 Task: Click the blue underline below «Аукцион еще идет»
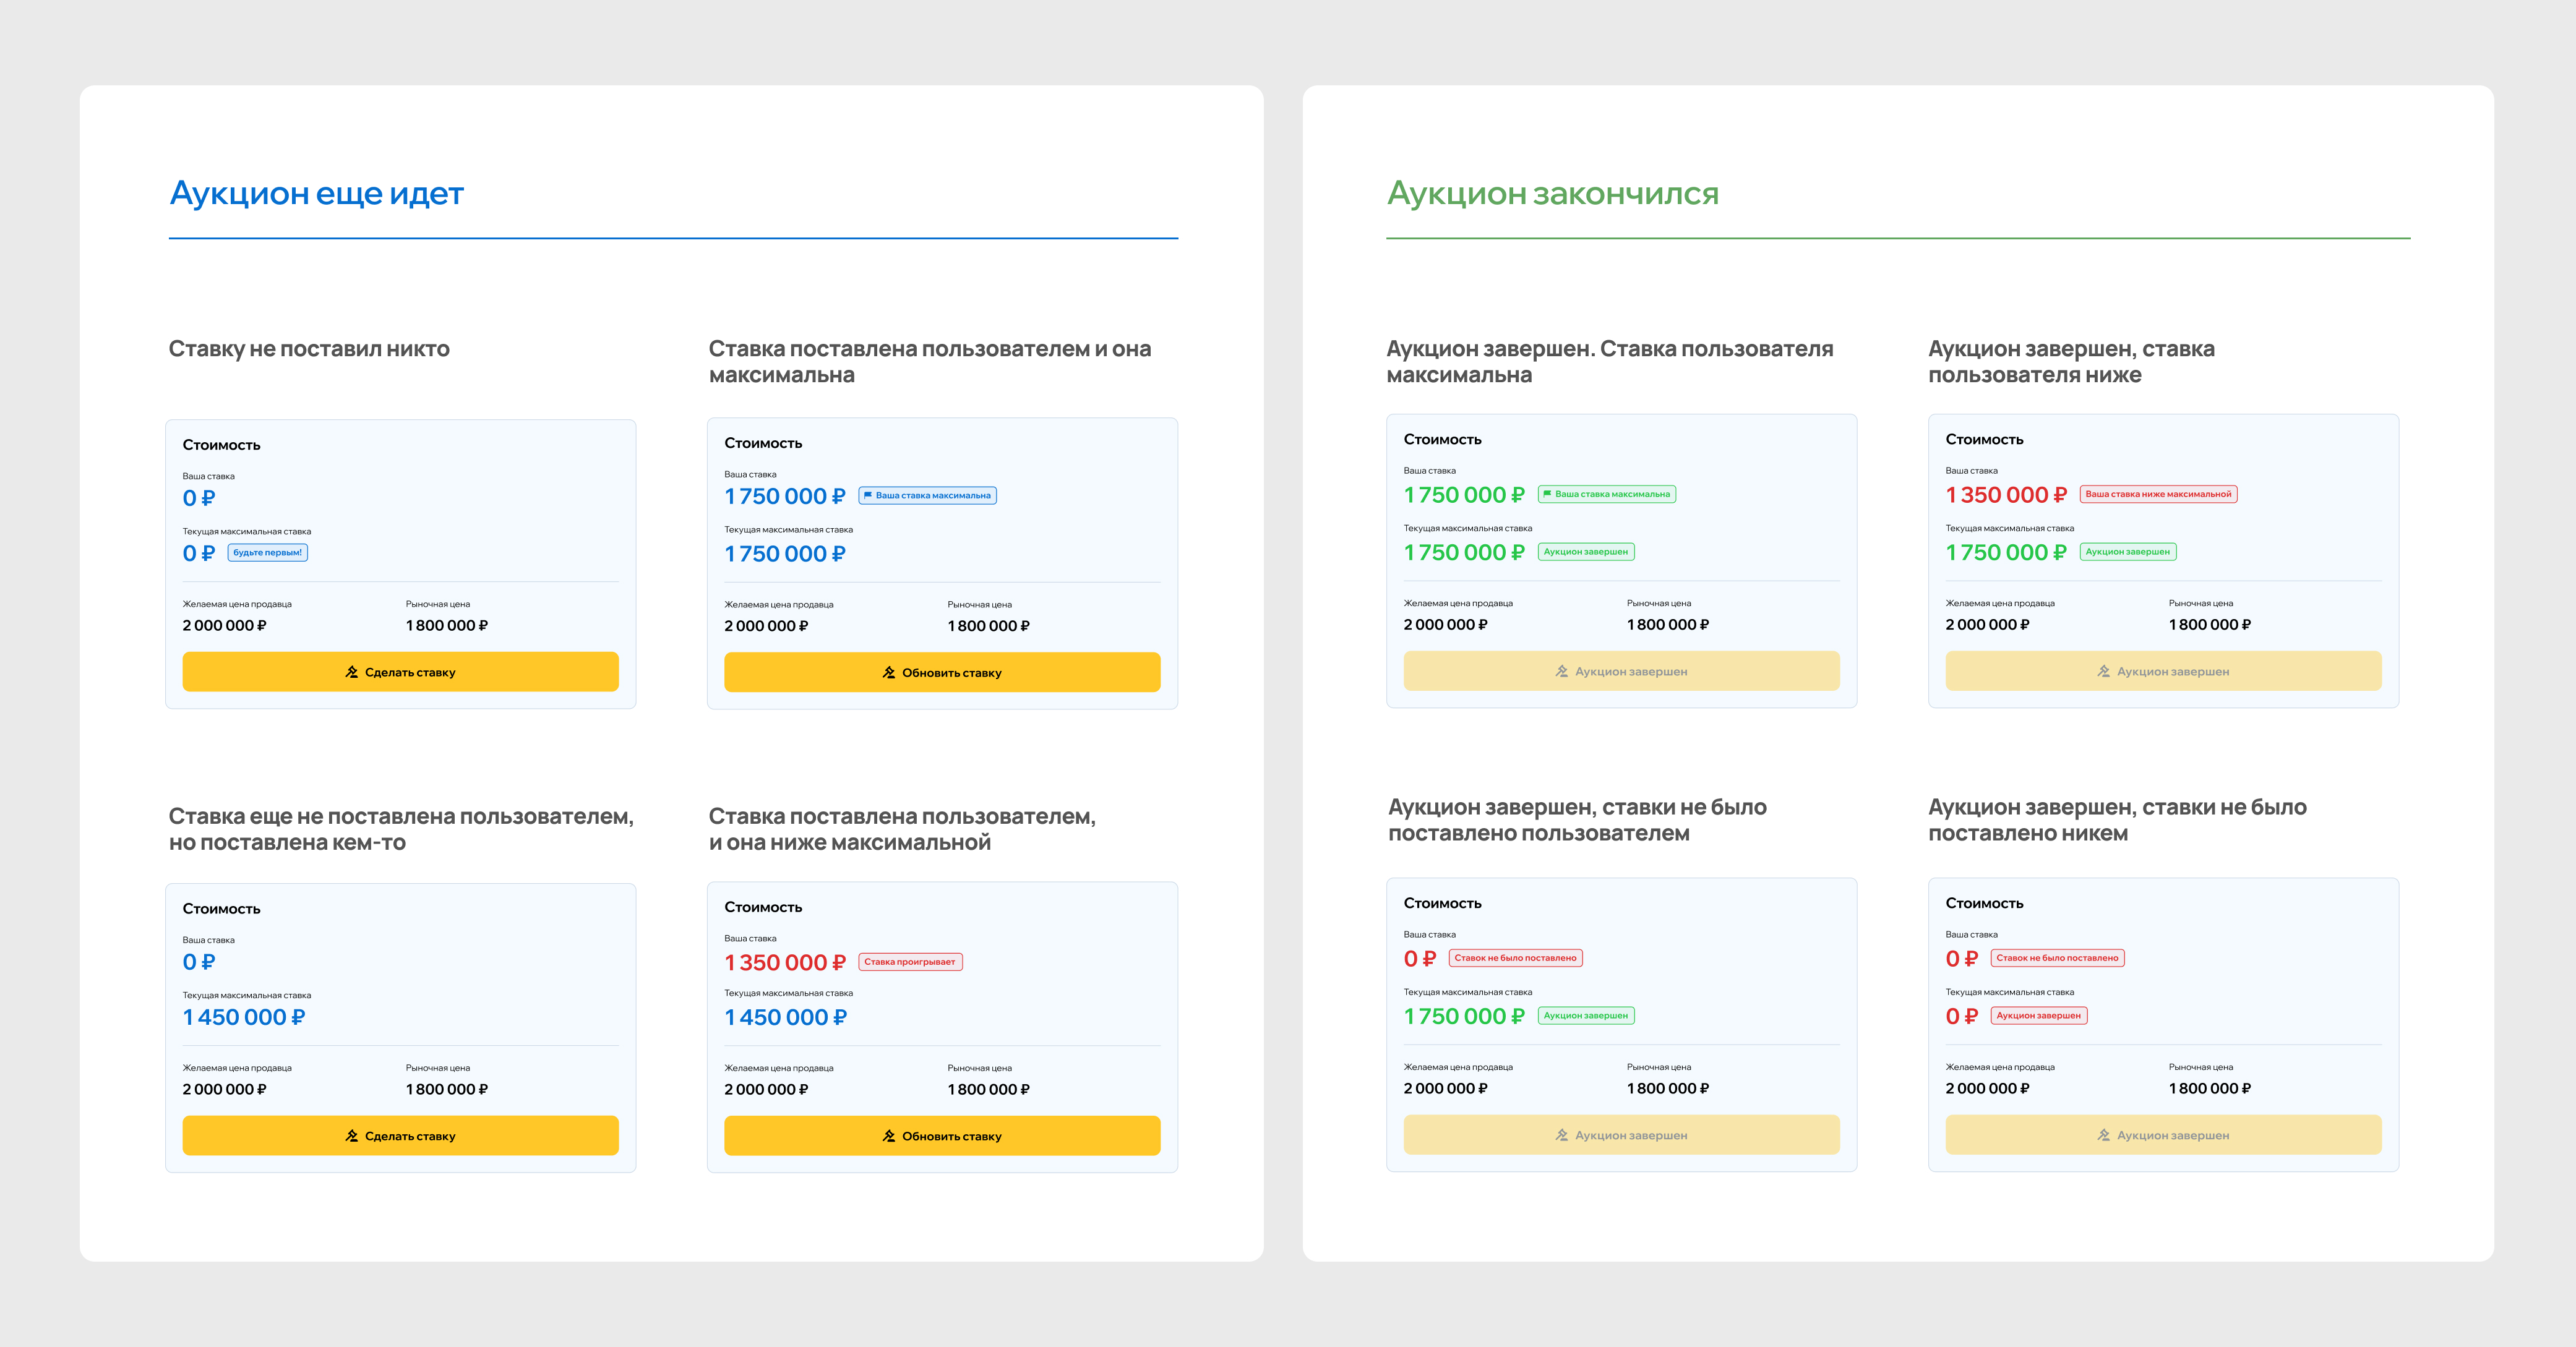pos(673,237)
